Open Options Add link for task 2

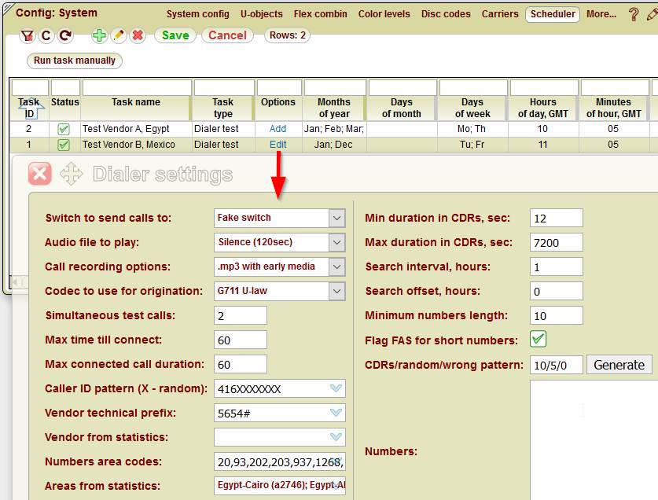coord(277,128)
